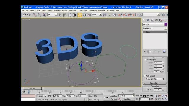This screenshot has height=106, width=189.
Task: Select the Select and Link tool
Action: [x=35, y=15]
